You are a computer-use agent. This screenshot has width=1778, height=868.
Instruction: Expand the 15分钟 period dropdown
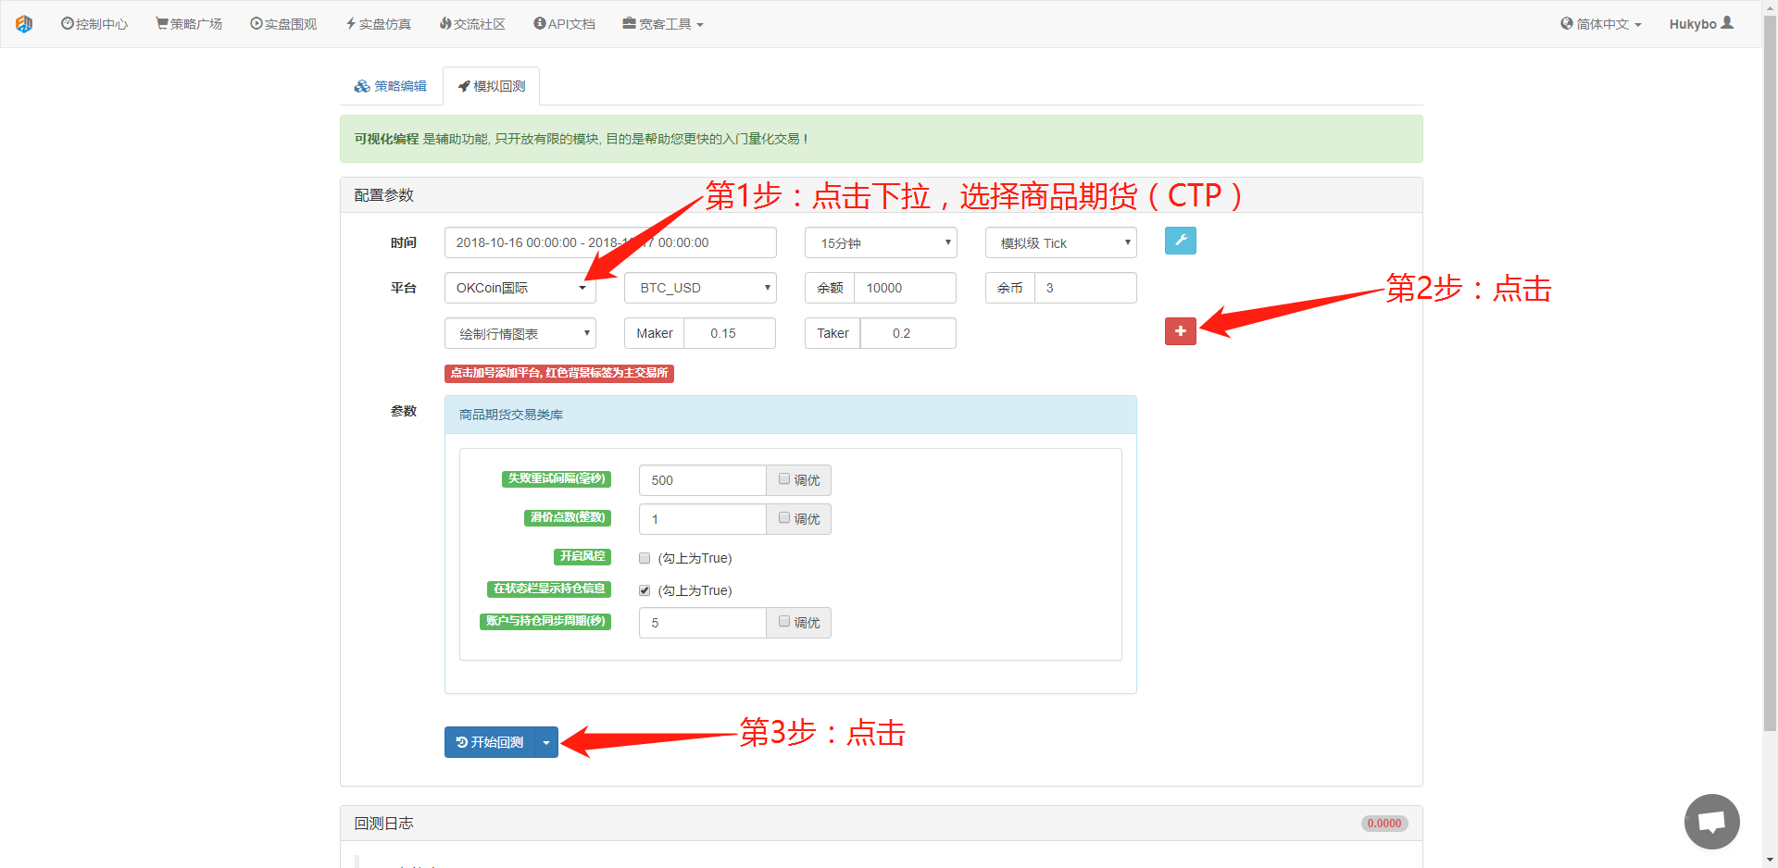(881, 242)
